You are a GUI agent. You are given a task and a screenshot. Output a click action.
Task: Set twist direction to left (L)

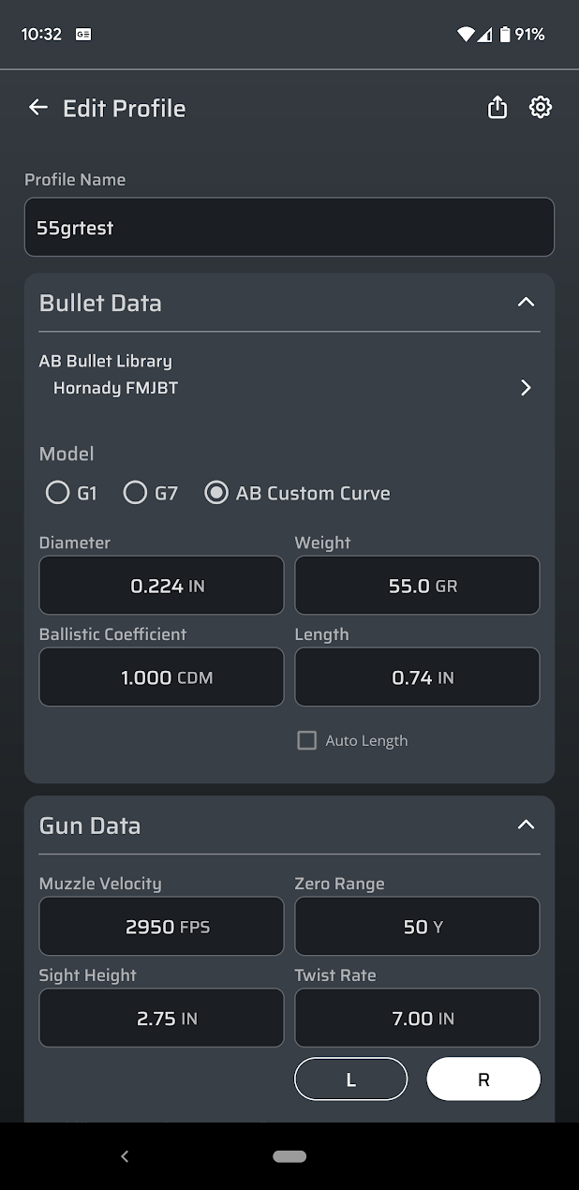(x=351, y=1079)
